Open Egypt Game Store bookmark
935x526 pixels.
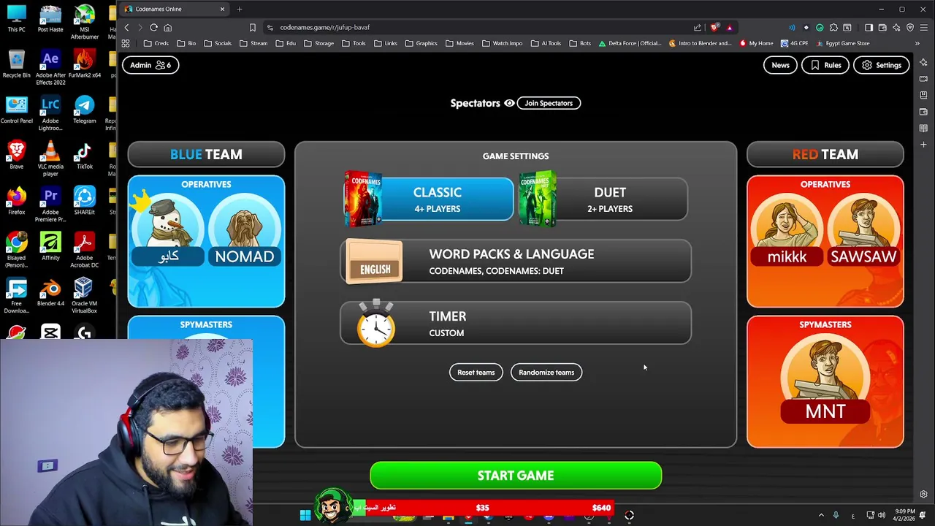pos(841,43)
